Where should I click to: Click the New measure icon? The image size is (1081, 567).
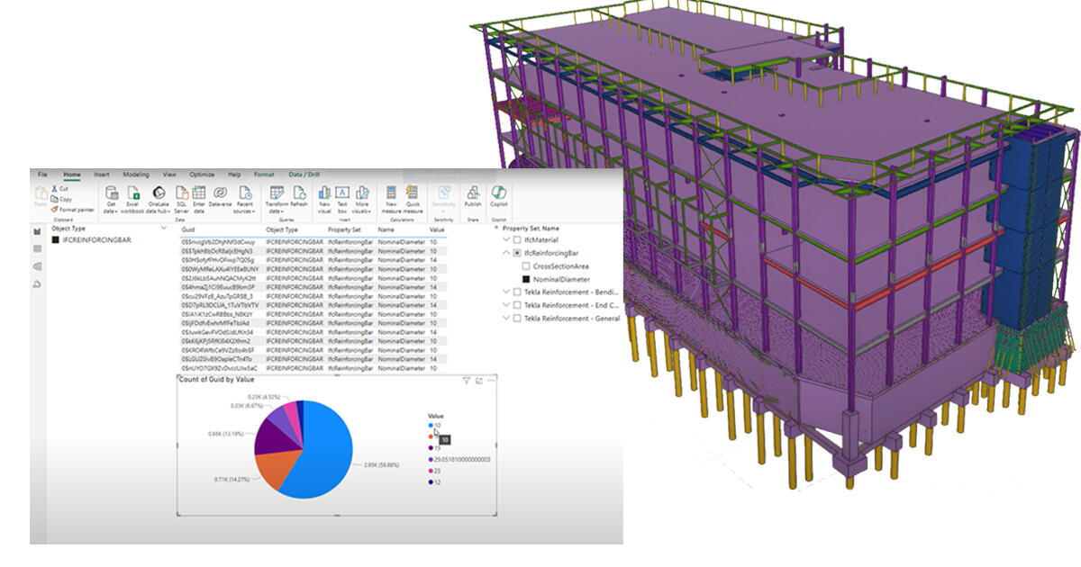tap(391, 191)
